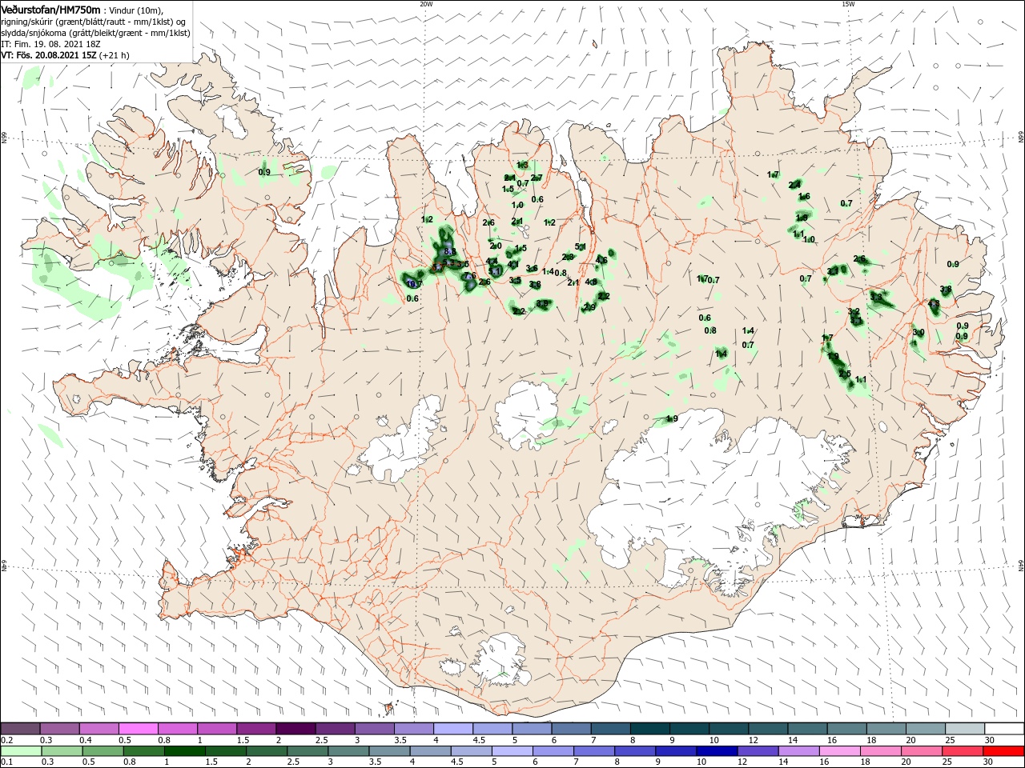Pick the darkest green rain legend swatch
1025x768 pixels.
point(184,751)
